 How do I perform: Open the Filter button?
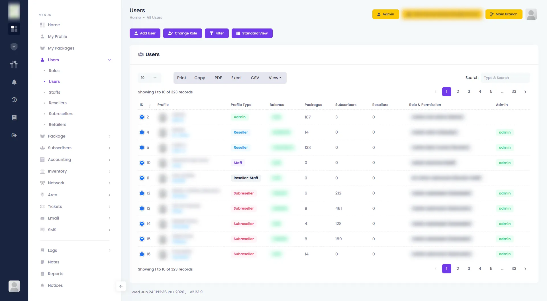click(217, 33)
